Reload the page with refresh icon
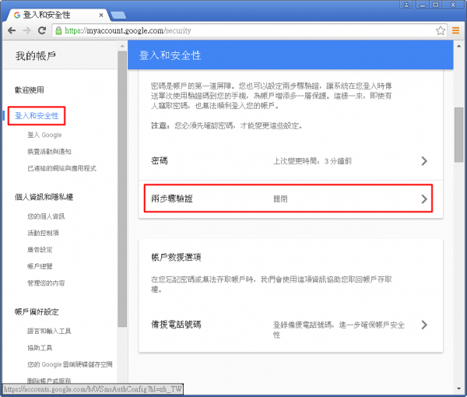Viewport: 467px width, 397px height. (44, 30)
